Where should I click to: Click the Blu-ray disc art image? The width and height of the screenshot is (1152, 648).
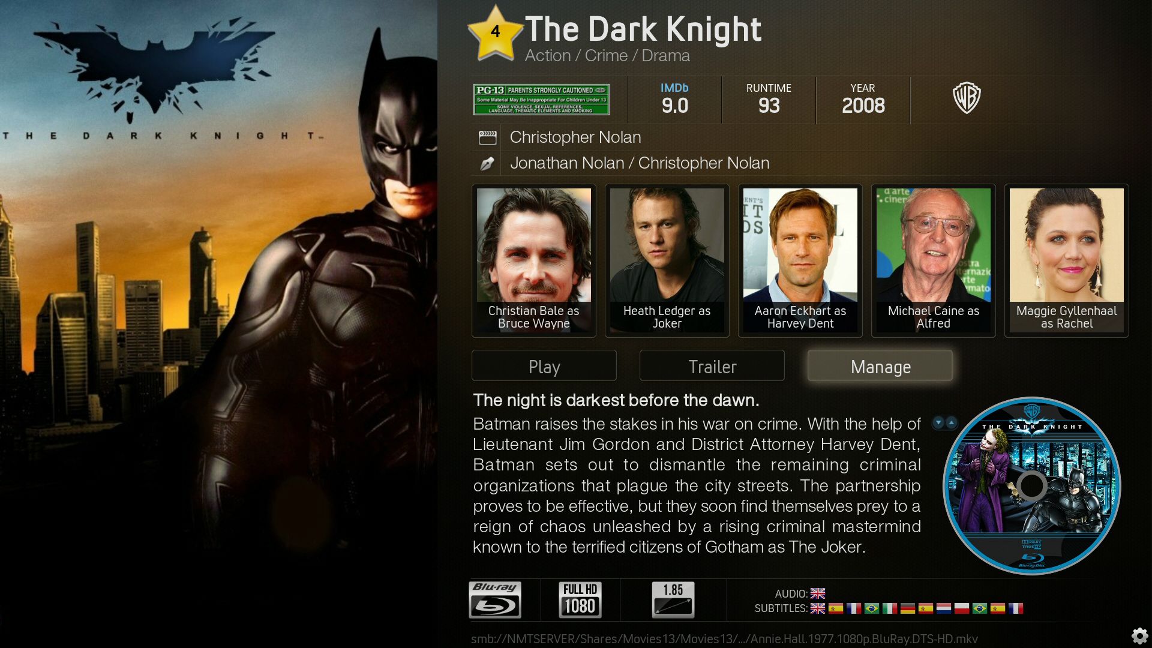click(1032, 485)
